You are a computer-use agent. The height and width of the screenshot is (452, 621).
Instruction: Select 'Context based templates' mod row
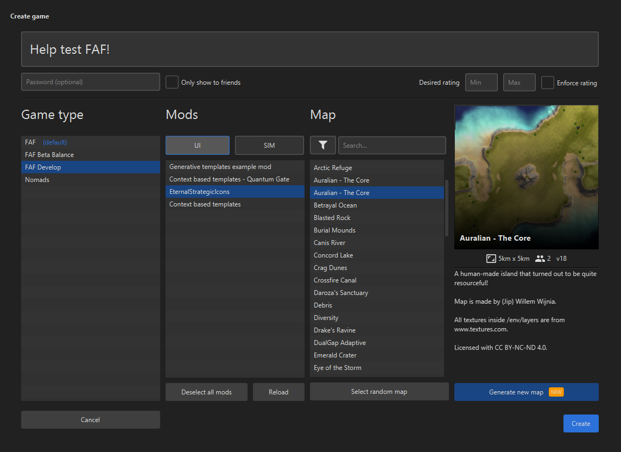[x=235, y=204]
